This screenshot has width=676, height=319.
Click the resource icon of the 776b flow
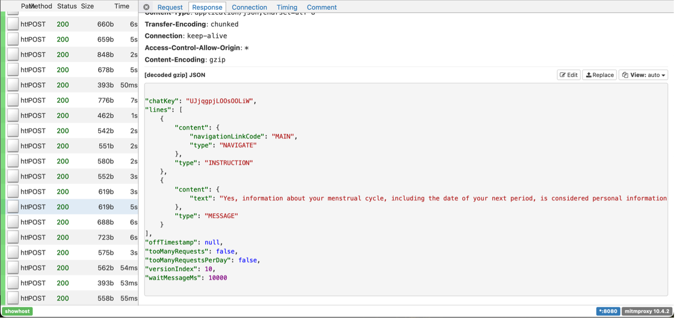point(13,100)
